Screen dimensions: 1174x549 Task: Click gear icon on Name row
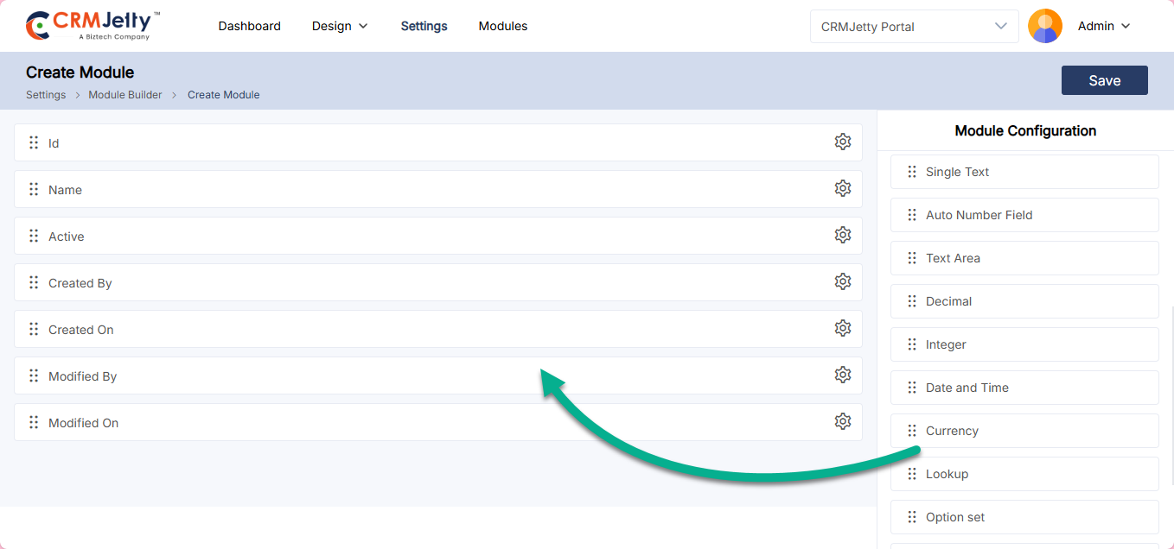pyautogui.click(x=842, y=189)
